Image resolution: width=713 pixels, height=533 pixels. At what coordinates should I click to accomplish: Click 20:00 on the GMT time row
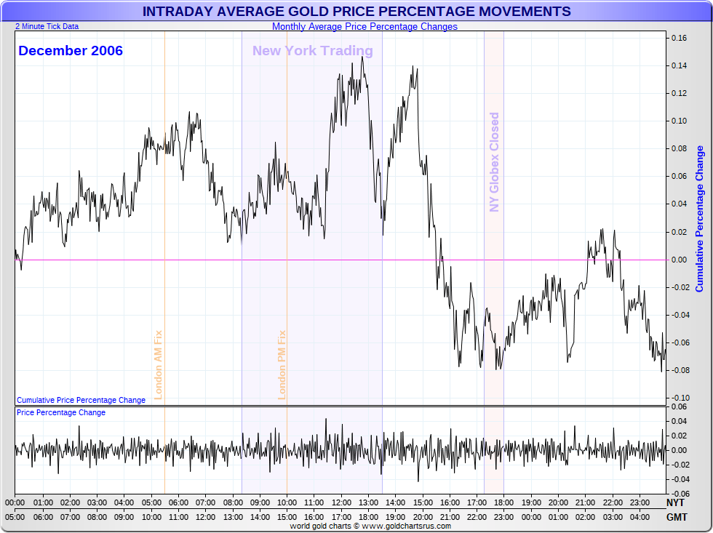click(x=423, y=517)
